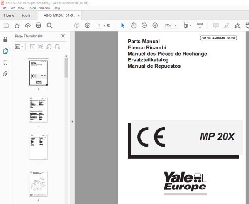Click the thumbnails scrollbar up arrow
Image resolution: width=249 pixels, height=204 pixels.
(x=66, y=56)
